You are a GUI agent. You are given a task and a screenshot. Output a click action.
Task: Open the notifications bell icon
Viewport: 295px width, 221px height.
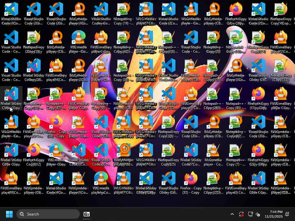pos(287,214)
